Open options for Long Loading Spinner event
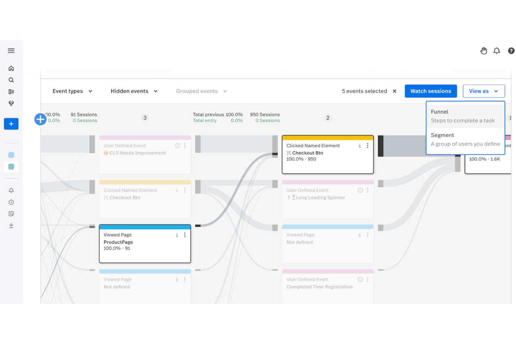 coord(367,190)
